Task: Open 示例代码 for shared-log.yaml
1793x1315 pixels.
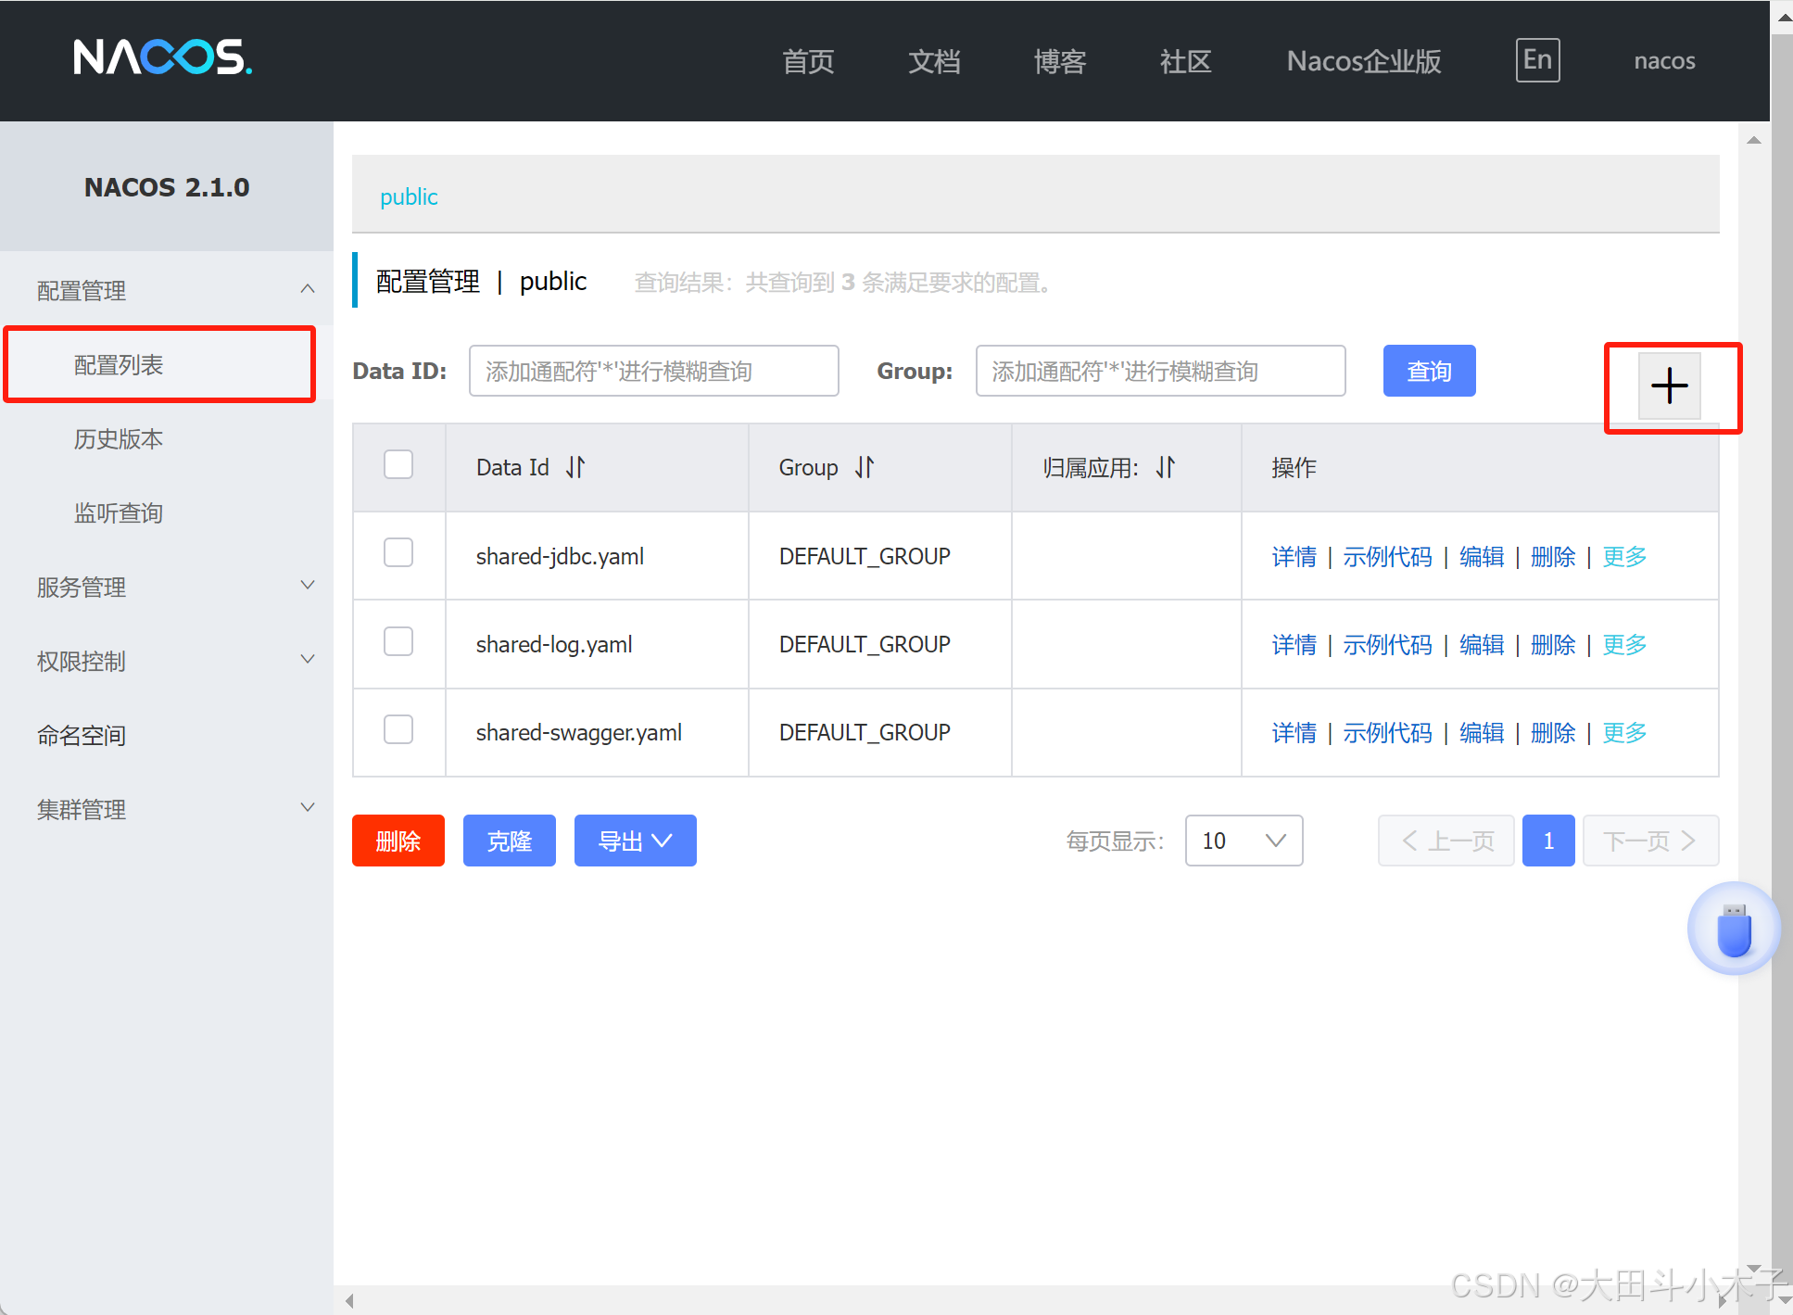Action: click(1387, 644)
